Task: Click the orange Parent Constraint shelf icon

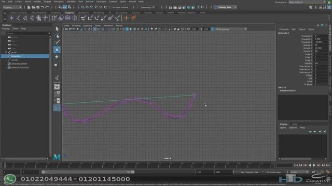Action: (x=126, y=18)
